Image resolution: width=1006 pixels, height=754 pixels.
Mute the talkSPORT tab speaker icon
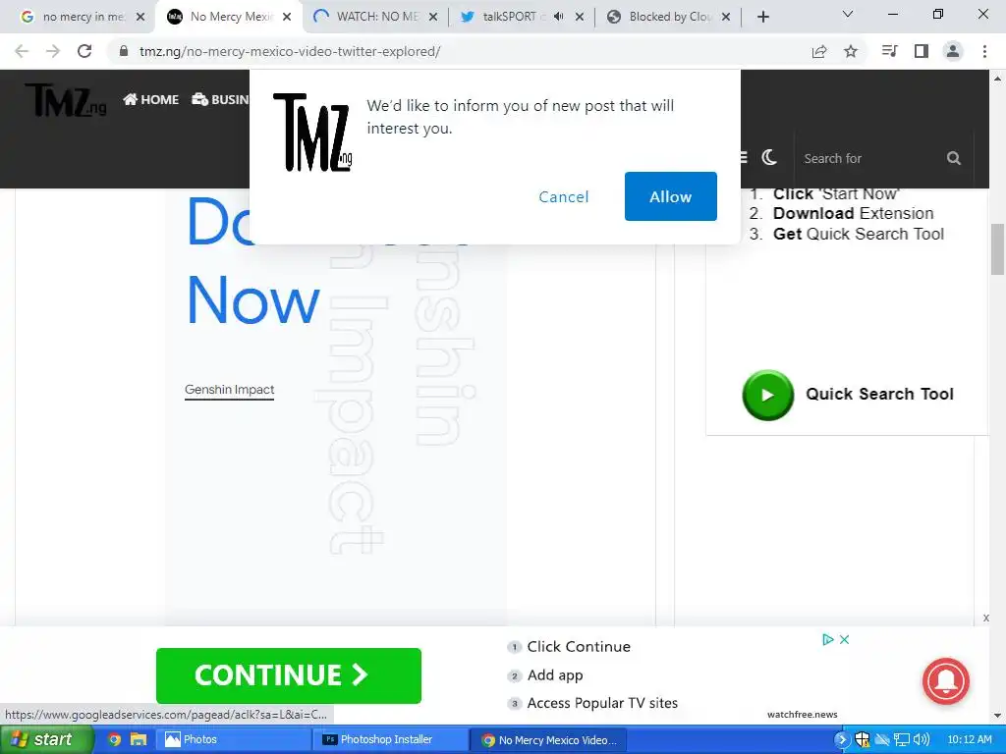pyautogui.click(x=559, y=17)
